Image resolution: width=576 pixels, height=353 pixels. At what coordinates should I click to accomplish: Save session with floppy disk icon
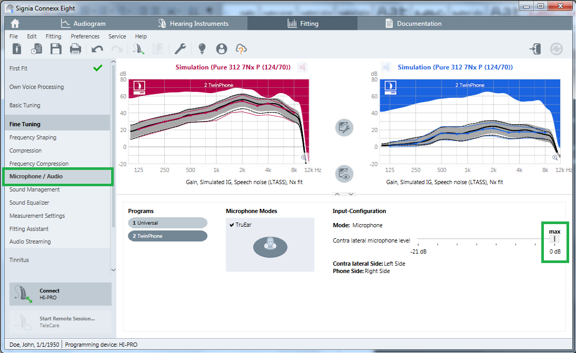point(56,49)
